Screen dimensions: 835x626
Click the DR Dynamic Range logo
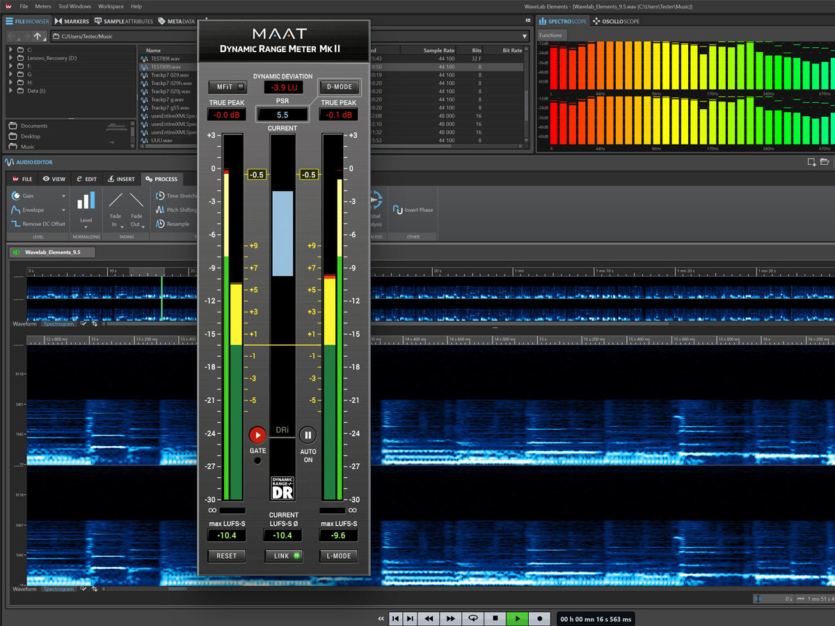(x=283, y=488)
